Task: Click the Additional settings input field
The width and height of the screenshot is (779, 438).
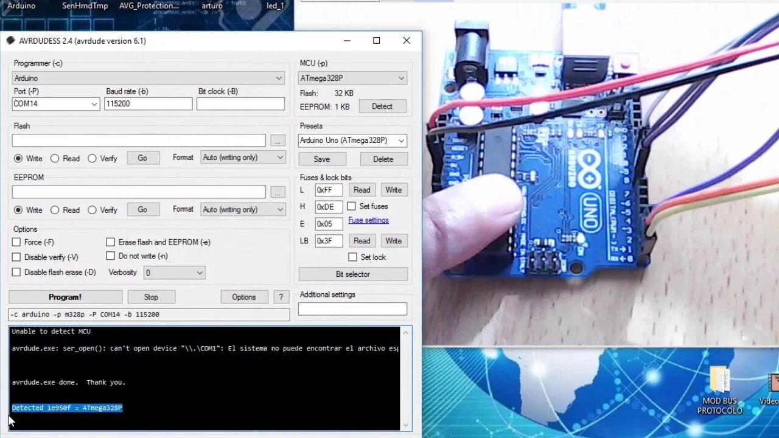Action: pyautogui.click(x=352, y=309)
